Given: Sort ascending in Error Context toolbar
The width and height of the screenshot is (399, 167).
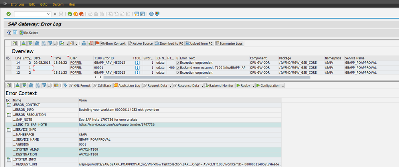Looking at the screenshot, I should click(x=18, y=86).
